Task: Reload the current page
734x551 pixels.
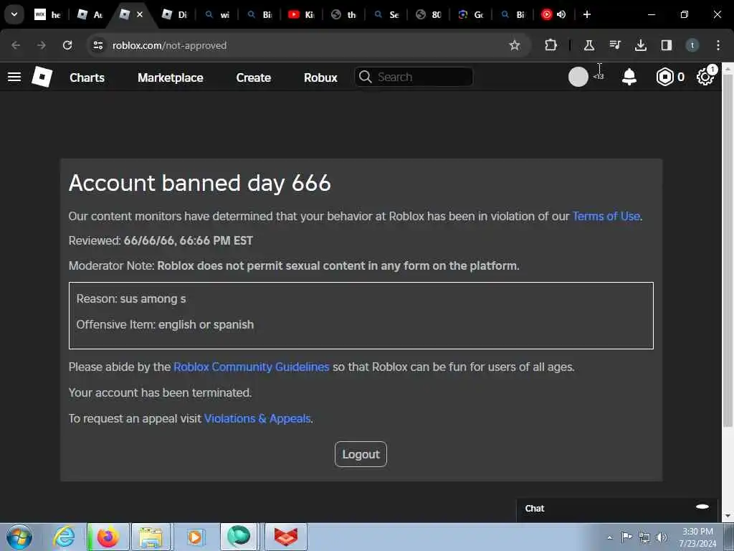Action: [67, 45]
